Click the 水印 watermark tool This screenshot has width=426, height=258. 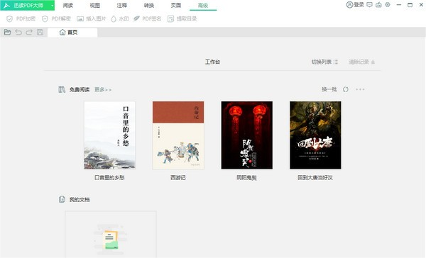(x=120, y=18)
